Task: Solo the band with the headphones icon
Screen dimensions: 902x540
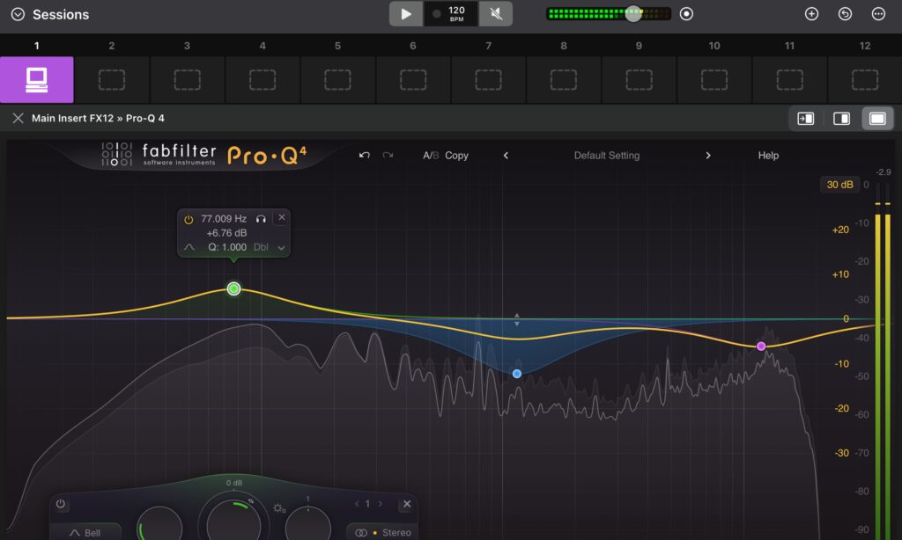Action: [261, 218]
